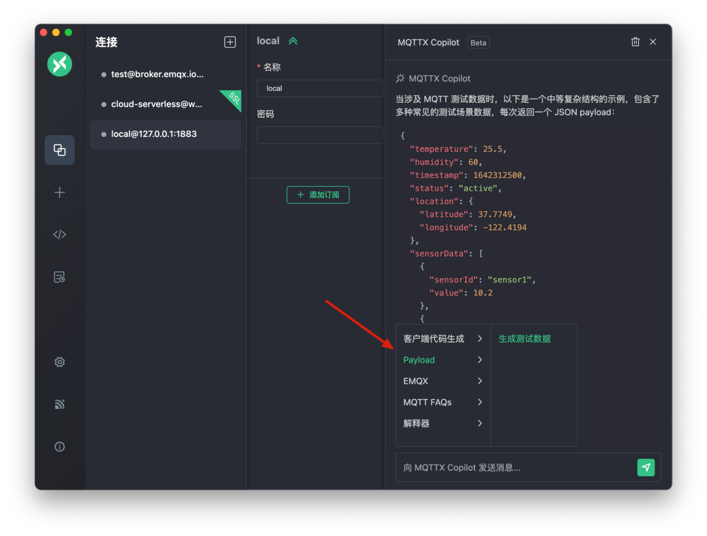
Task: Click the 添加订阅 add subscription button
Action: (x=318, y=195)
